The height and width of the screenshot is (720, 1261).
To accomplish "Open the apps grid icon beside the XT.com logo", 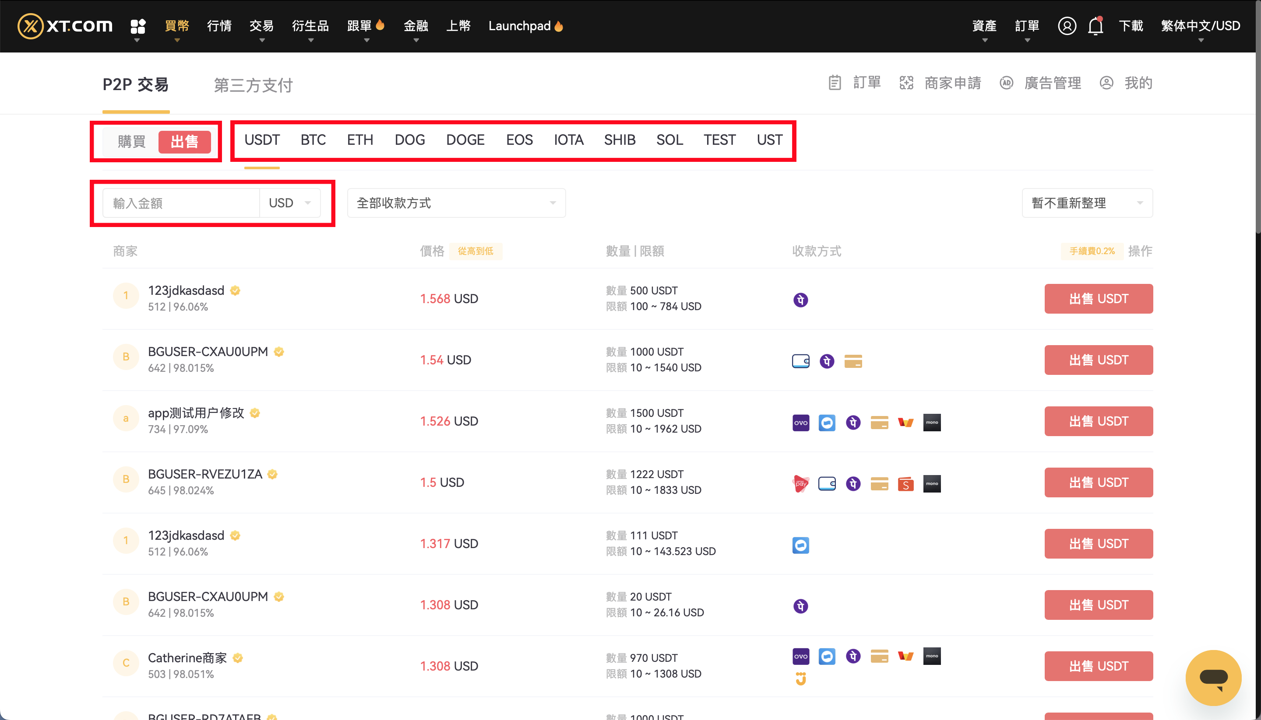I will (138, 26).
